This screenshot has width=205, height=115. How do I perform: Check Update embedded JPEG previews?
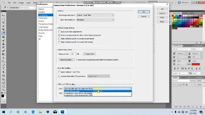coord(59,76)
